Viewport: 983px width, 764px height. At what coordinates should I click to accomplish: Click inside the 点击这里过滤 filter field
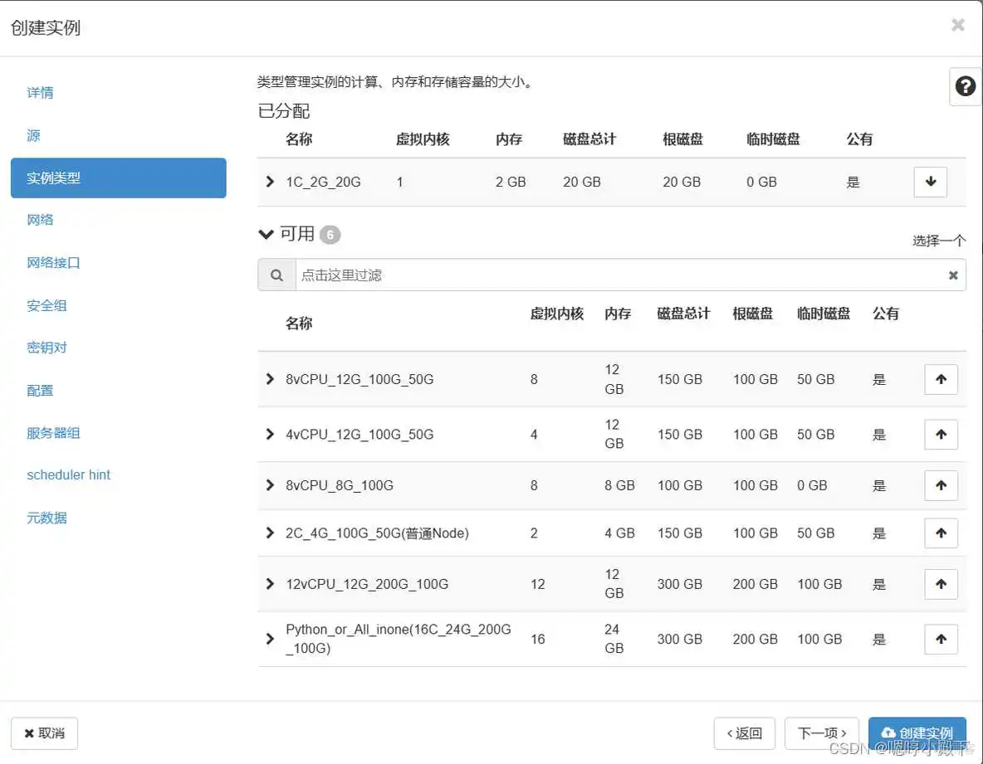(498, 275)
